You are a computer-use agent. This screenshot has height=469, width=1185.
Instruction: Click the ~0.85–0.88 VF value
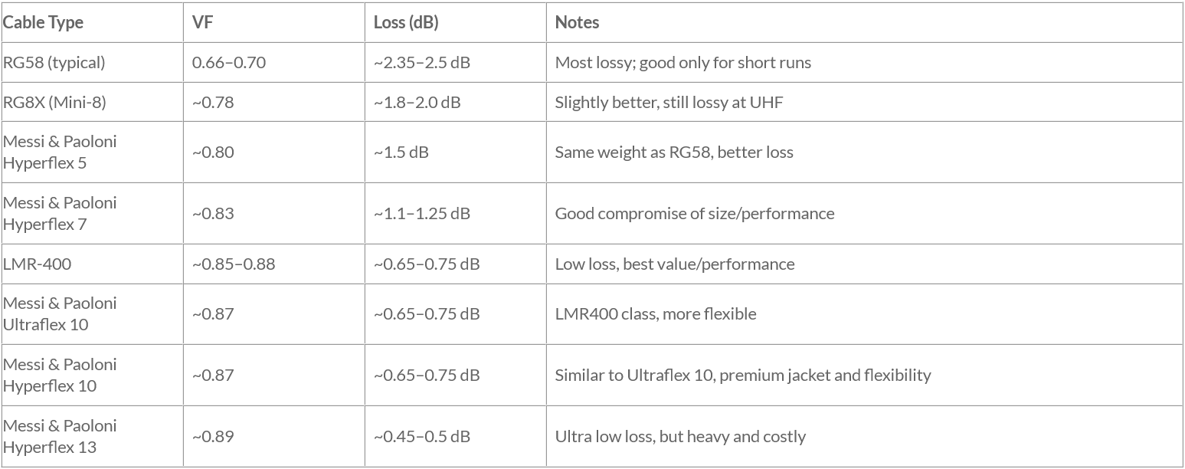coord(234,264)
